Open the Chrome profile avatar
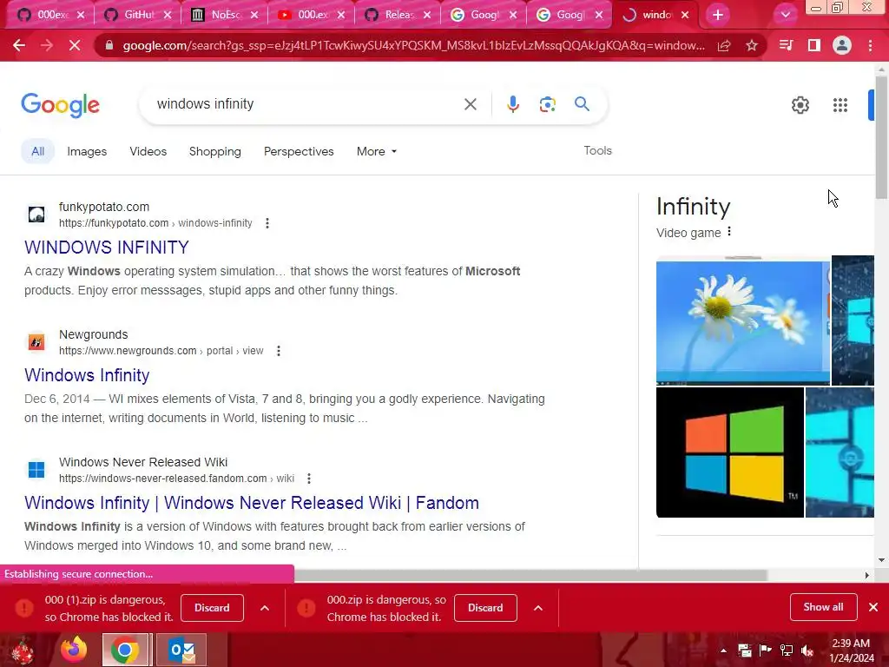The width and height of the screenshot is (889, 667). point(842,45)
